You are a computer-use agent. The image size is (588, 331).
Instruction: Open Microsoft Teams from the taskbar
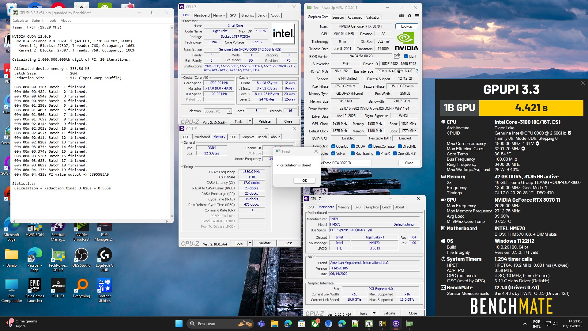point(261,324)
